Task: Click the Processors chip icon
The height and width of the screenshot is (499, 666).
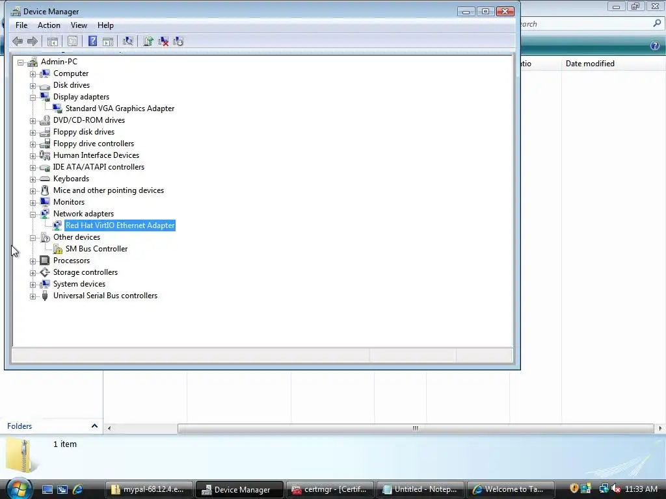Action: (x=45, y=261)
